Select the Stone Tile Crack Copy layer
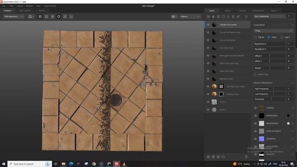Viewport: 297px width, 167px height. 227,63
